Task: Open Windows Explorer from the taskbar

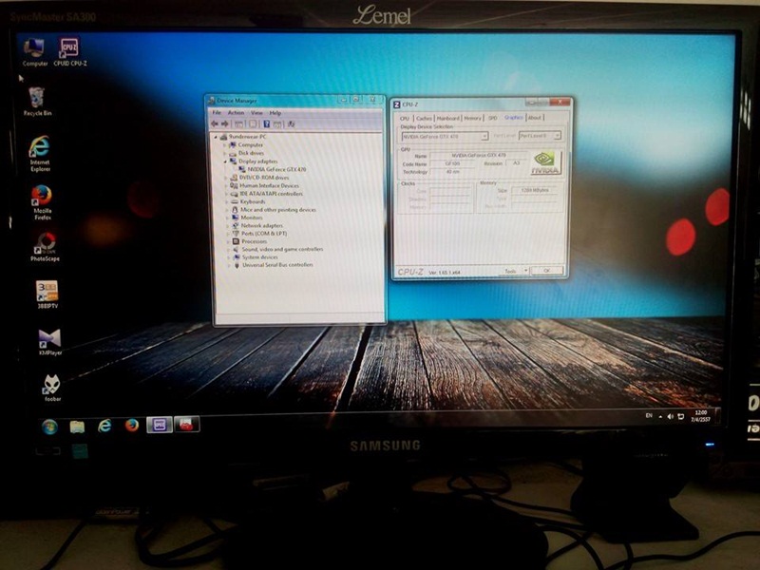Action: pos(77,427)
